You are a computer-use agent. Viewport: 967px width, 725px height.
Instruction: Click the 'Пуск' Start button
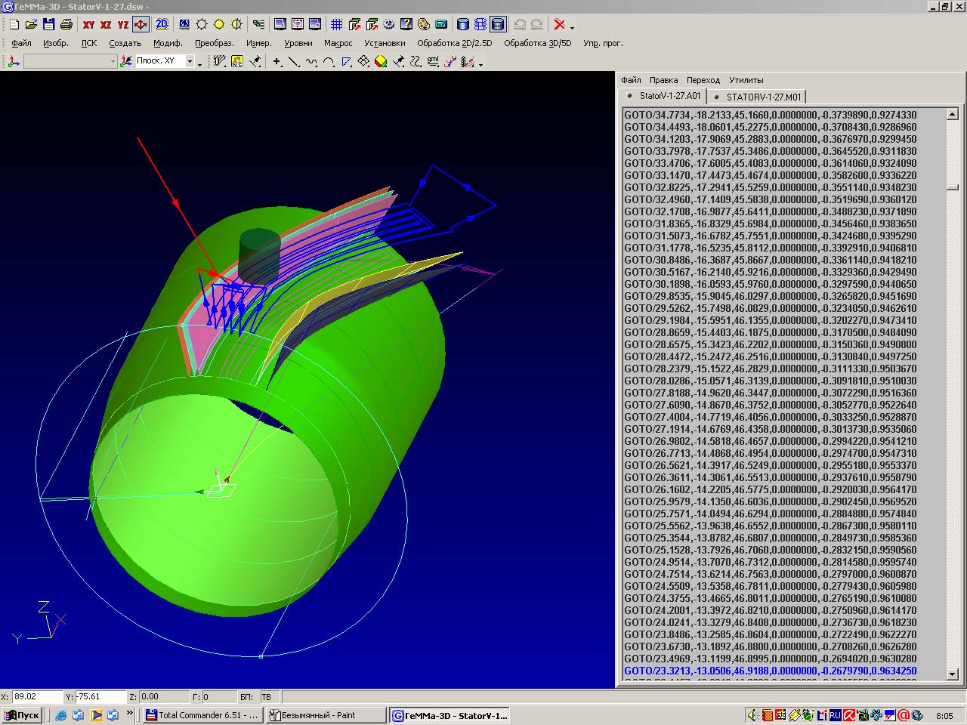(22, 715)
